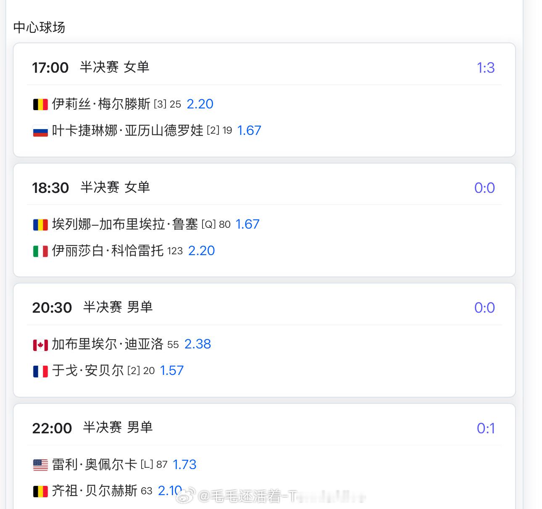Screen dimensions: 542x509
Task: Open the 0:0 score of the 18:30 match
Action: (484, 188)
